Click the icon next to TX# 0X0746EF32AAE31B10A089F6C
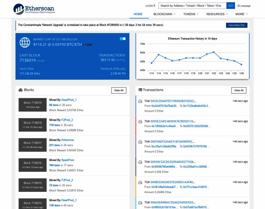 (x=140, y=142)
